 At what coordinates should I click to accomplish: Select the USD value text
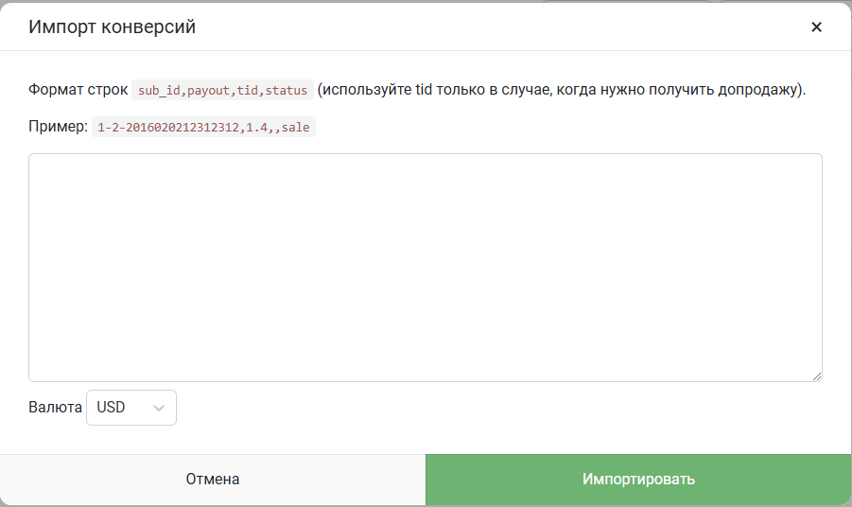(x=111, y=407)
